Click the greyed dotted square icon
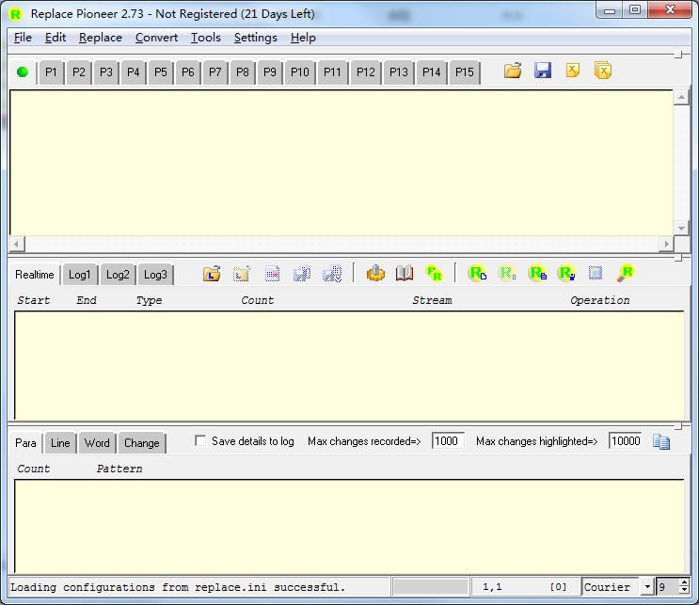The image size is (699, 605). 596,273
